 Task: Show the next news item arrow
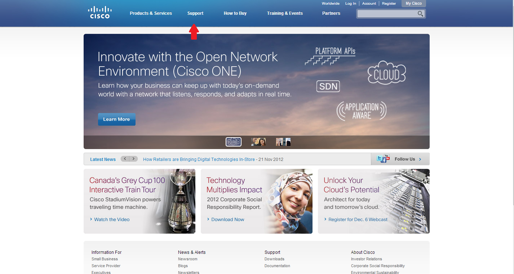pos(134,159)
